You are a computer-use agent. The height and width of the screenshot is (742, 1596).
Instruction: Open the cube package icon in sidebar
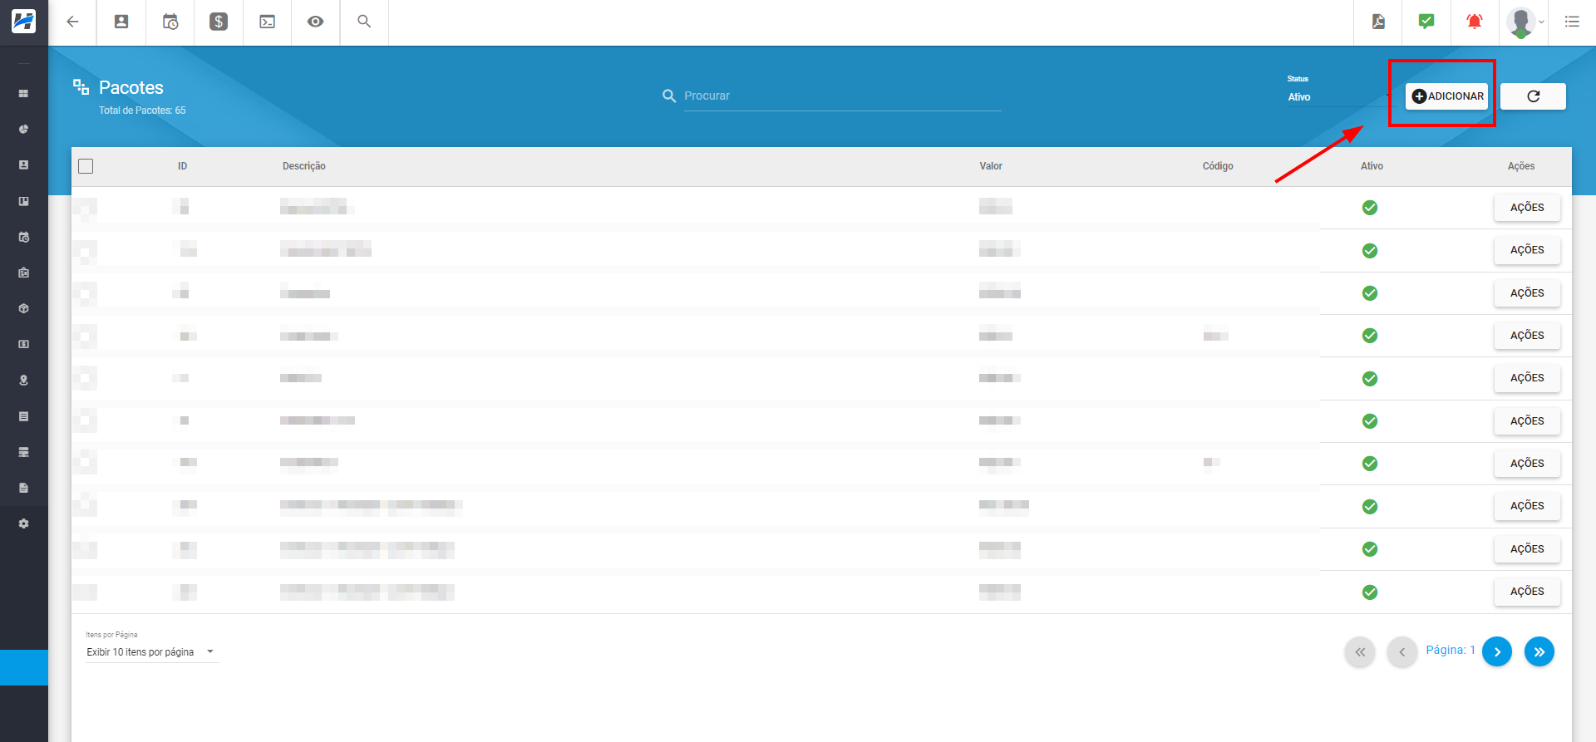tap(23, 308)
